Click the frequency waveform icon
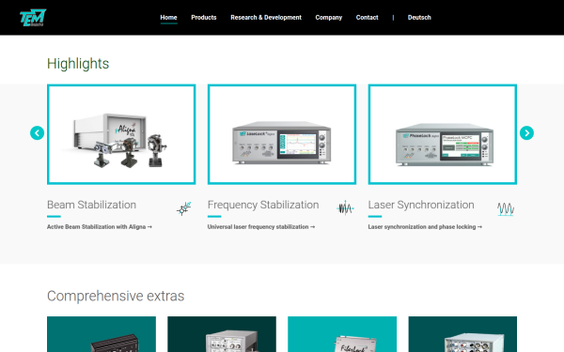Screen dimensions: 564x352 pos(345,208)
